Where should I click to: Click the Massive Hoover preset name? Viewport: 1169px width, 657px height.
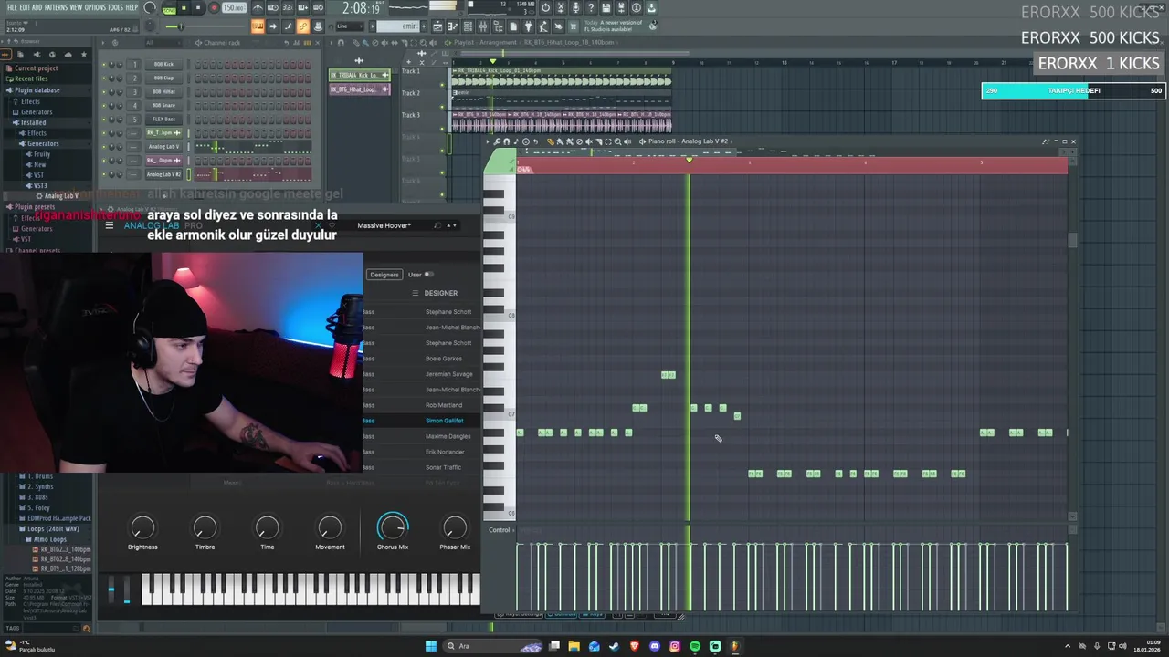point(384,225)
